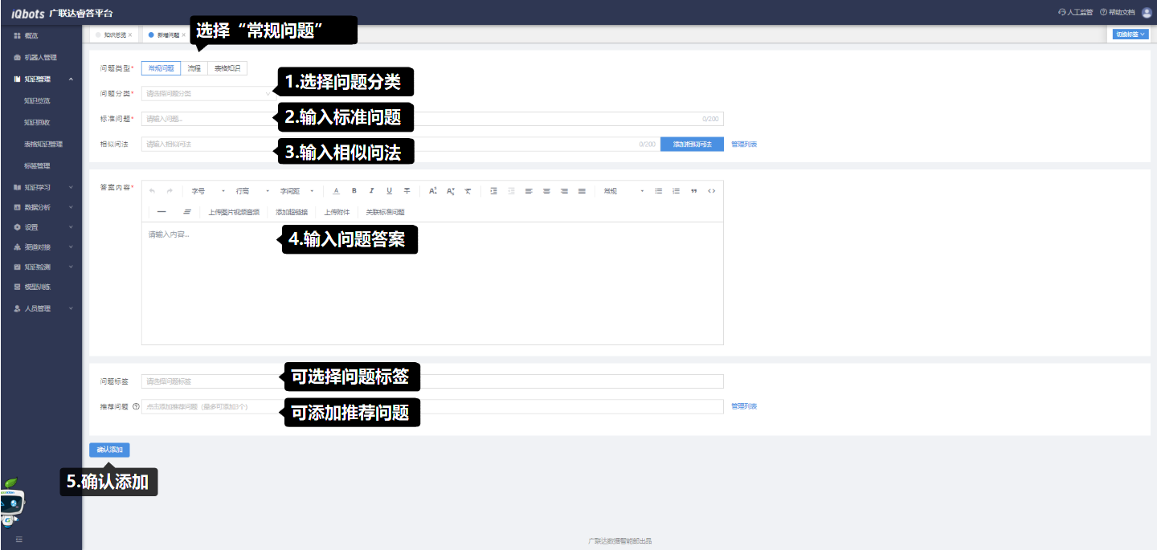Open the user avatar in top-right corner

1147,12
